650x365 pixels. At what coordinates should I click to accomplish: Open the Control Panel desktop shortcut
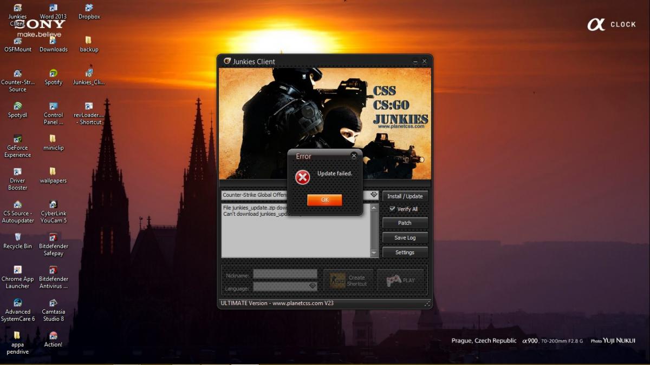point(53,114)
